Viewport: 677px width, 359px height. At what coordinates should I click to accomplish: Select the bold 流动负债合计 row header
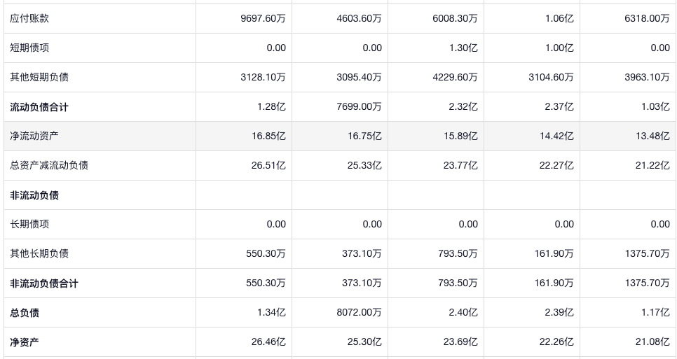(x=39, y=107)
